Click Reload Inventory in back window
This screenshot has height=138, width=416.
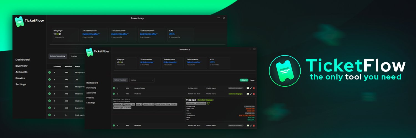point(57,56)
